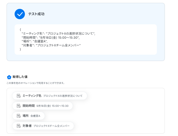Screen dimensions: 178x136
Task: Select the ミーティング名 value chip
Action: (x=50, y=96)
